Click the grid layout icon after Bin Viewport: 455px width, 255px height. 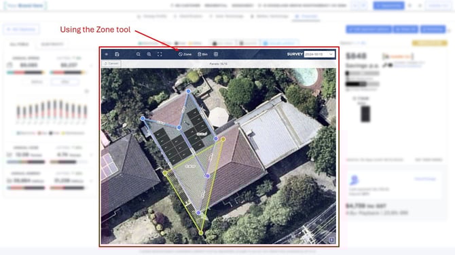point(216,54)
